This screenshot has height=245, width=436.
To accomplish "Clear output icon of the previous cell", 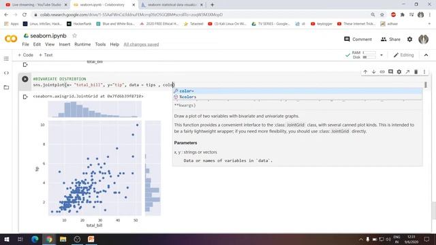I will pos(25,65).
